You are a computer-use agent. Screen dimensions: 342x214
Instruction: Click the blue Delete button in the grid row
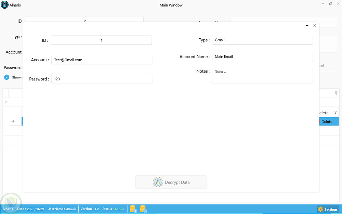[329, 122]
